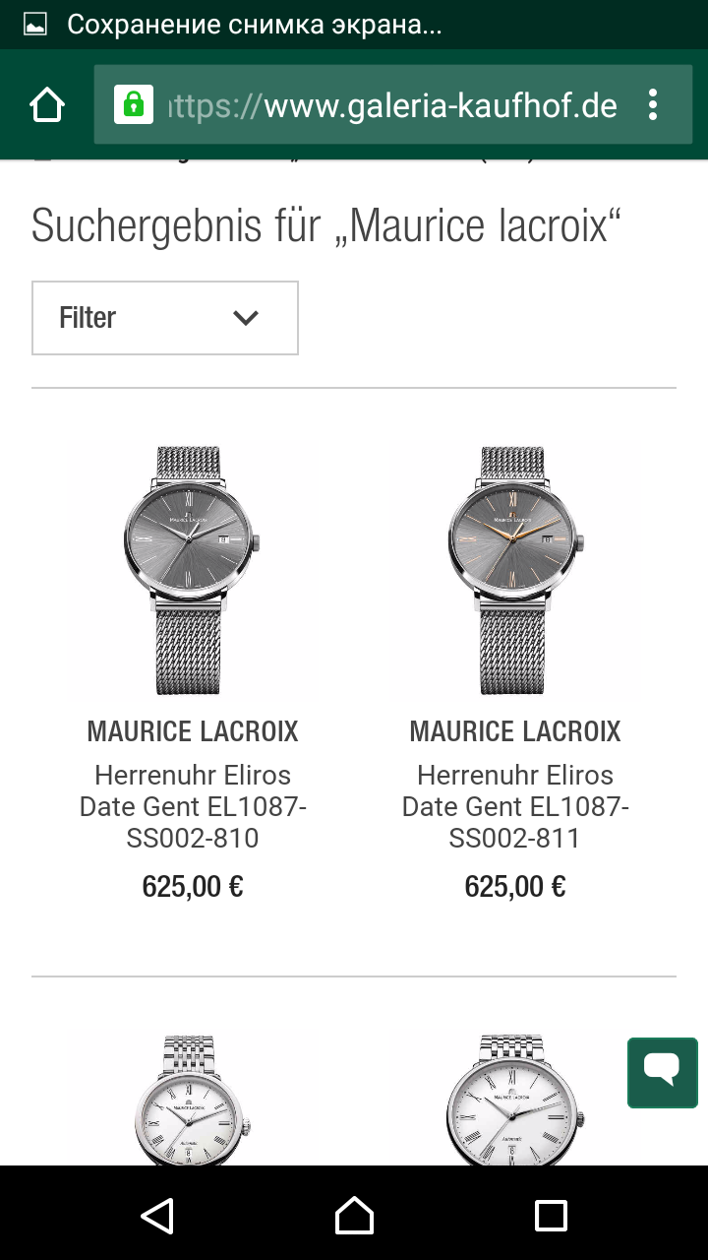Click Herrenuhr Eliros Date Gent EL1087-SS002-811 title
The width and height of the screenshot is (708, 1260).
[515, 806]
